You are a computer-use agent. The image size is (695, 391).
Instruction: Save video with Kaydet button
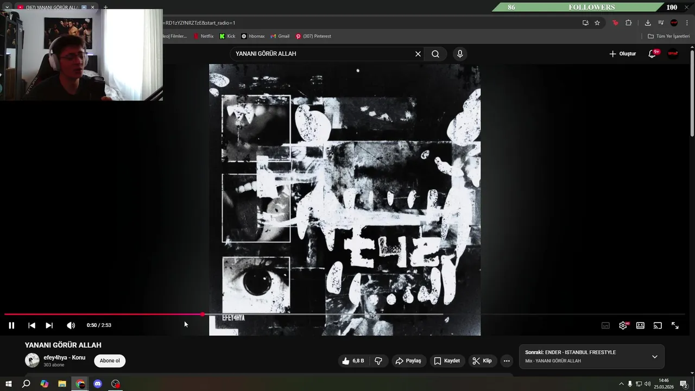[x=447, y=361]
